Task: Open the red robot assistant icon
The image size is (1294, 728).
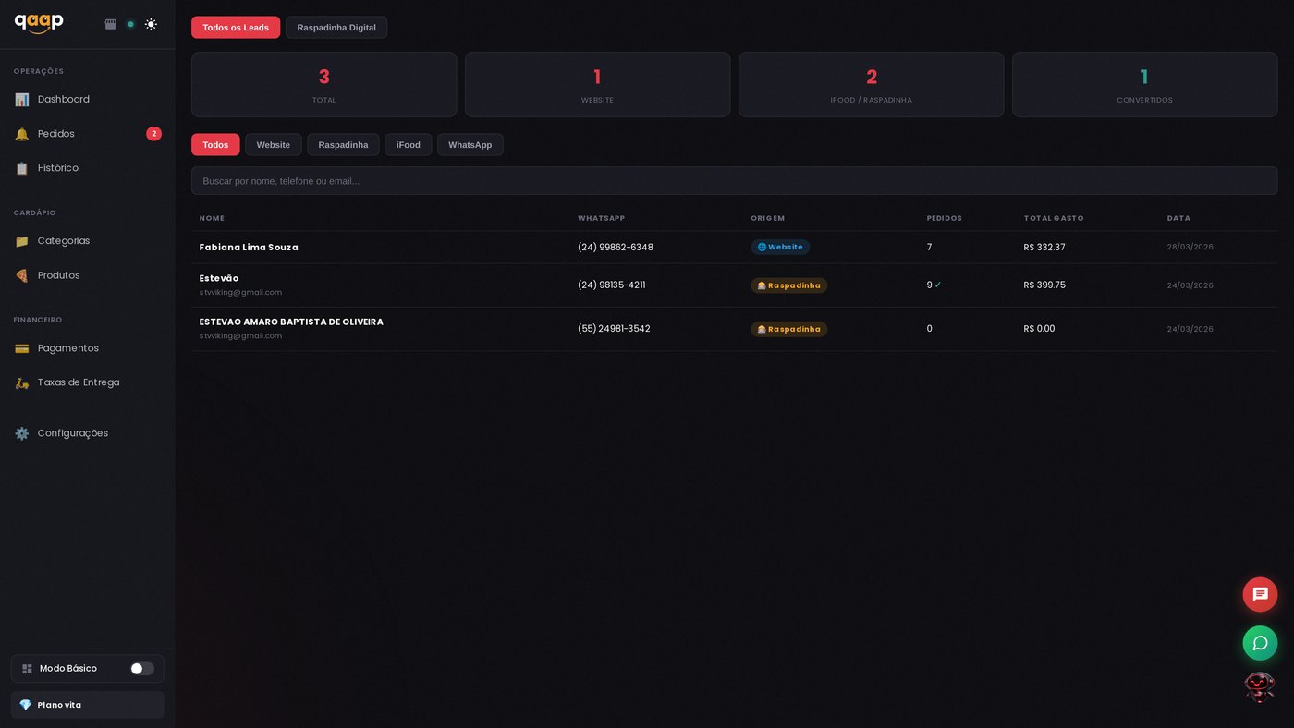Action: coord(1259,687)
